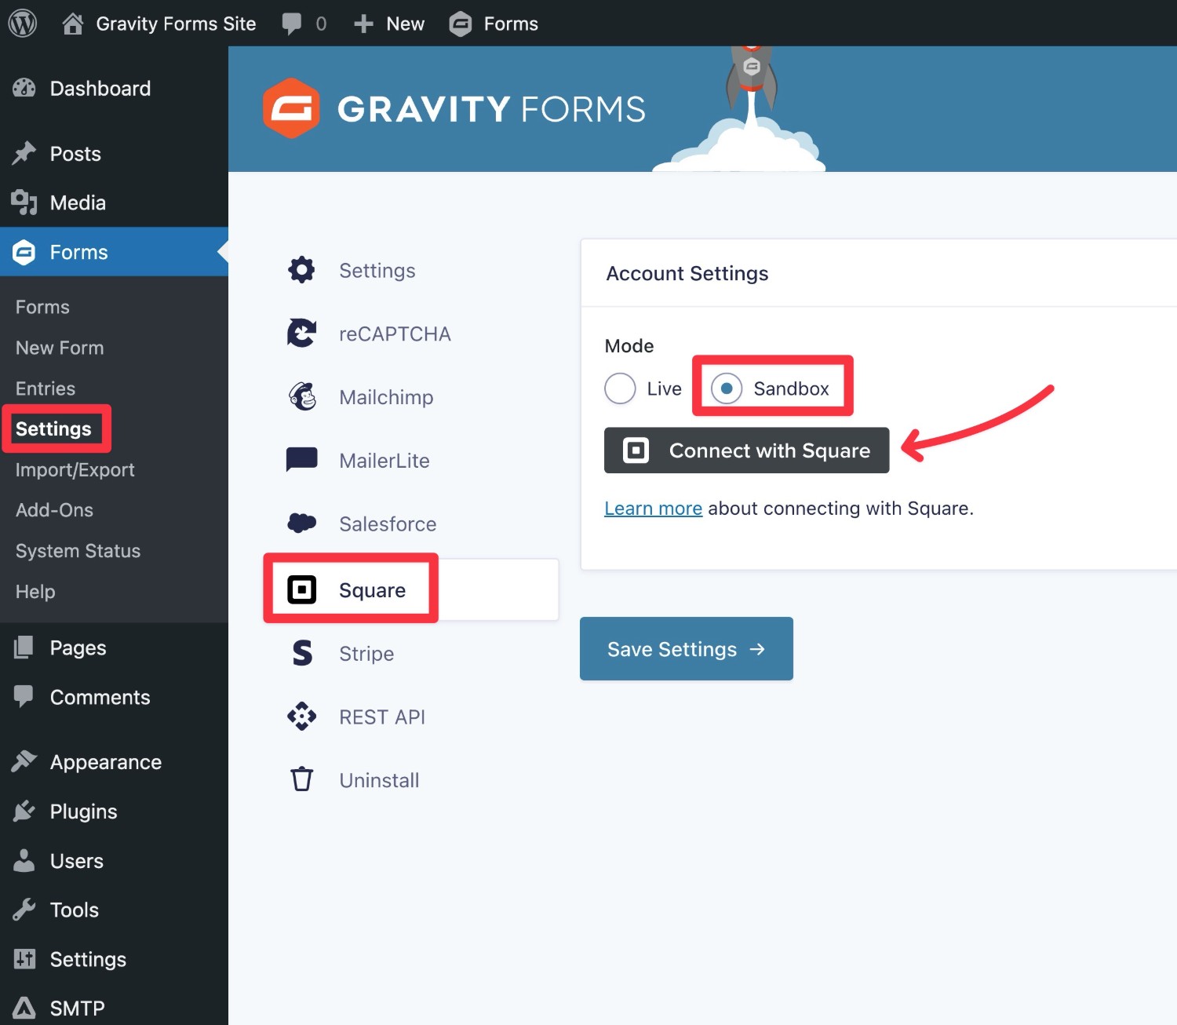
Task: Click the MailerLite chat icon
Action: (x=302, y=460)
